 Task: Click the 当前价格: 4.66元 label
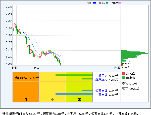click(27, 78)
